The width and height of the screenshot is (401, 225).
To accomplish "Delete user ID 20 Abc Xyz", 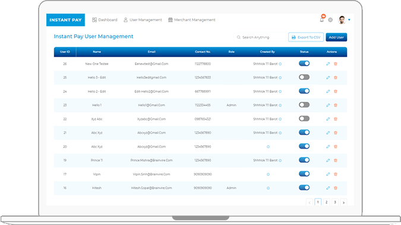I will point(336,146).
